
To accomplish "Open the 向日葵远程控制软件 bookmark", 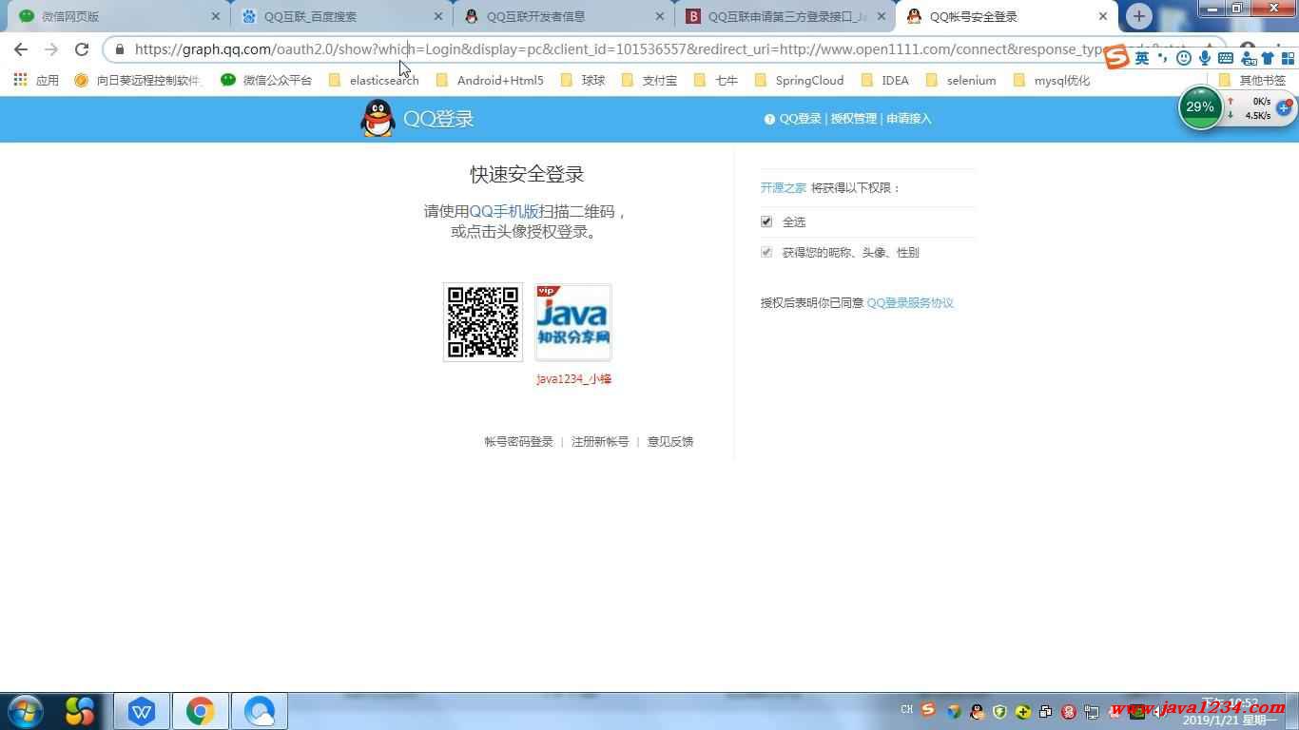I will [x=138, y=81].
